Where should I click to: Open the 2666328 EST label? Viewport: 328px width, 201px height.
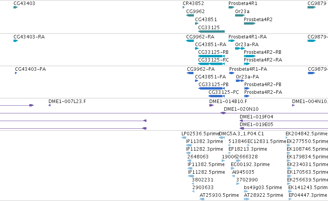tap(247, 157)
